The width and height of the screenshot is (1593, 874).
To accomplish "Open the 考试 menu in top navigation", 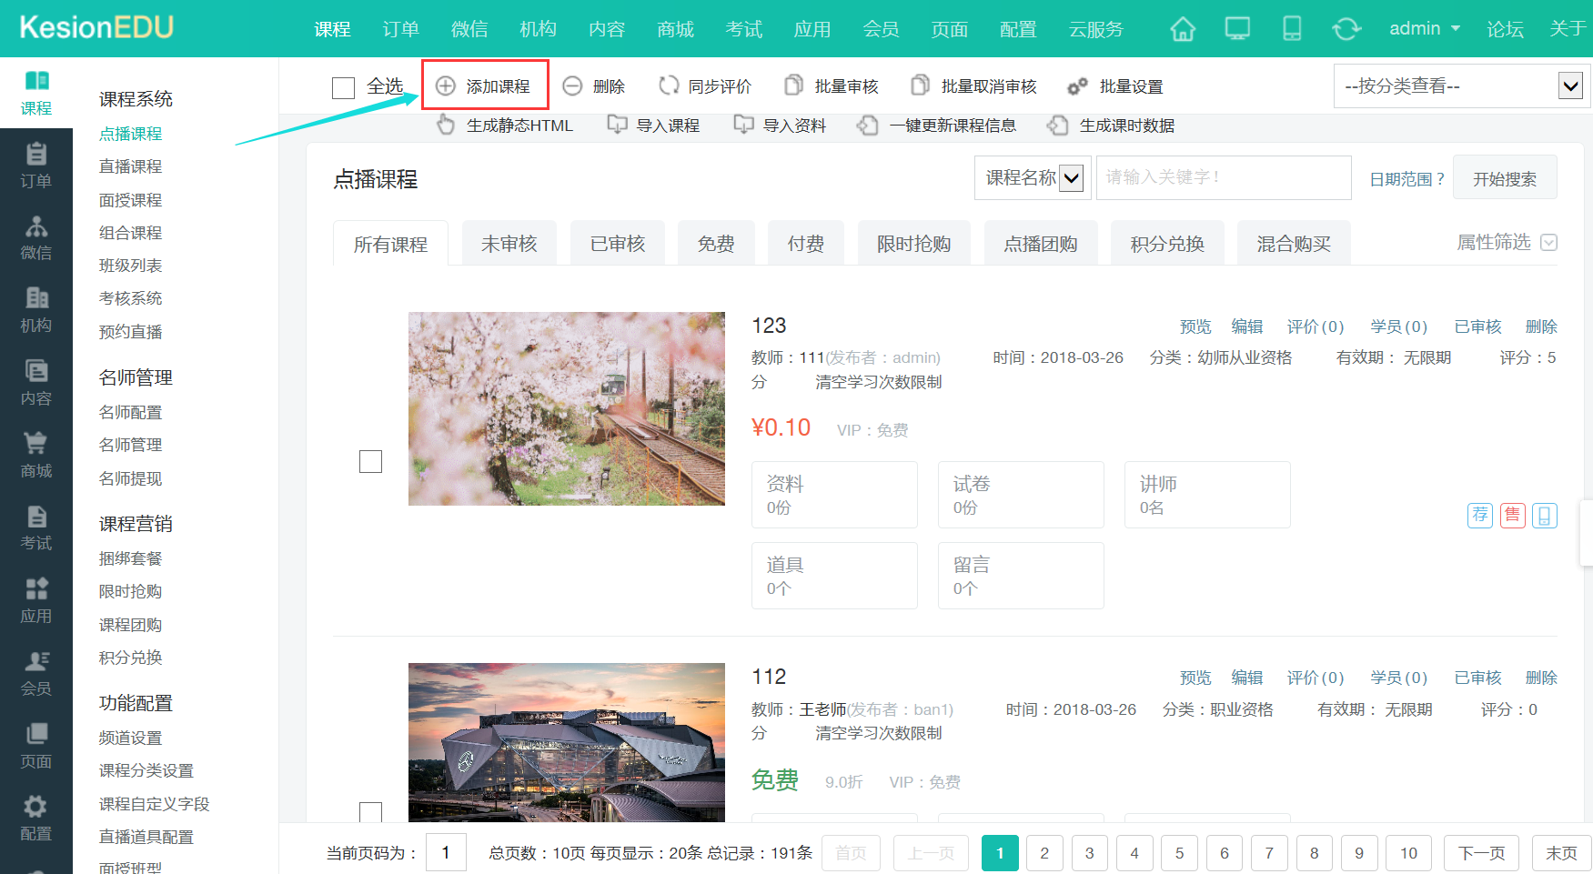I will tap(743, 29).
